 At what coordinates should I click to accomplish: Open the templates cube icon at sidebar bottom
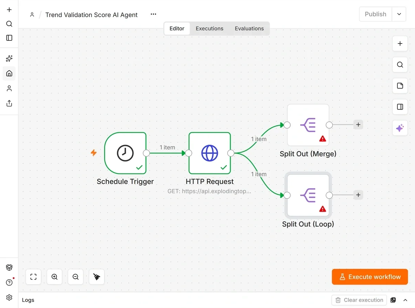(9, 268)
